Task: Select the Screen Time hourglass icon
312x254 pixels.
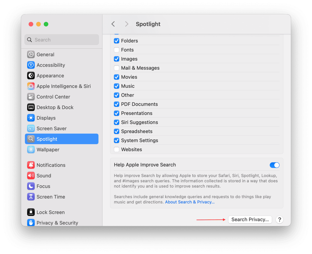Action: [x=31, y=197]
